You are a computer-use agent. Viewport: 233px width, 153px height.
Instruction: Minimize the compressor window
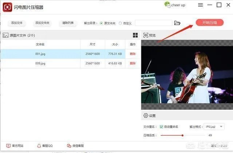tap(210, 5)
